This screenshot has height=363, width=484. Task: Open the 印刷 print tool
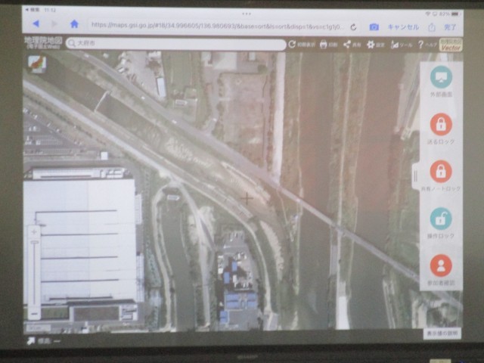pos(328,45)
